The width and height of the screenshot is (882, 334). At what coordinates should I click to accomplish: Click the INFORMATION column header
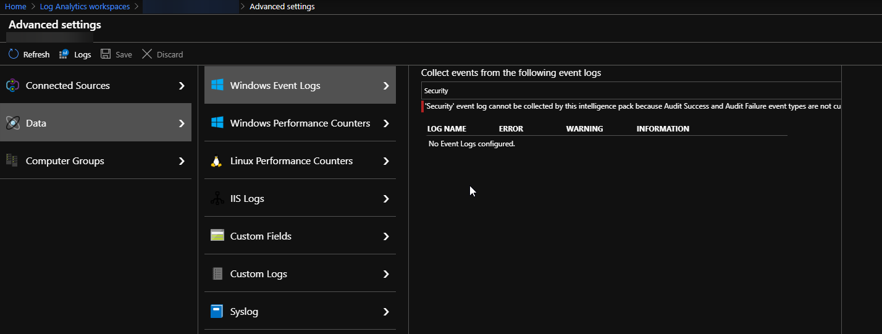point(663,129)
